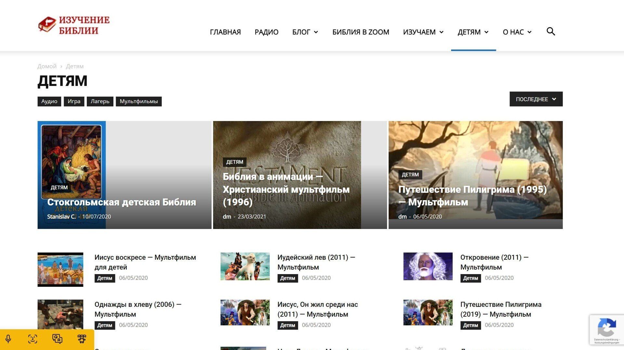Filter by the Игра subcategory
This screenshot has height=350, width=624.
(x=74, y=101)
